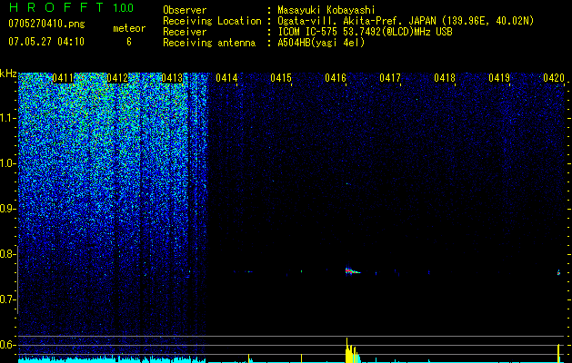572x363 pixels.
Task: Click the 1.0 kHz axis label
Action: 6,163
